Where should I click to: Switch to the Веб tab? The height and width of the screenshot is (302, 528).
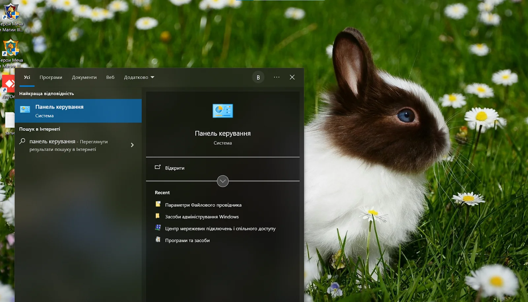[110, 77]
